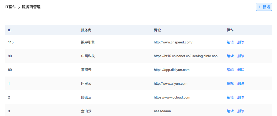Click the http://www.aliyun.com URL
Screen dimensions: 277x116
point(171,83)
